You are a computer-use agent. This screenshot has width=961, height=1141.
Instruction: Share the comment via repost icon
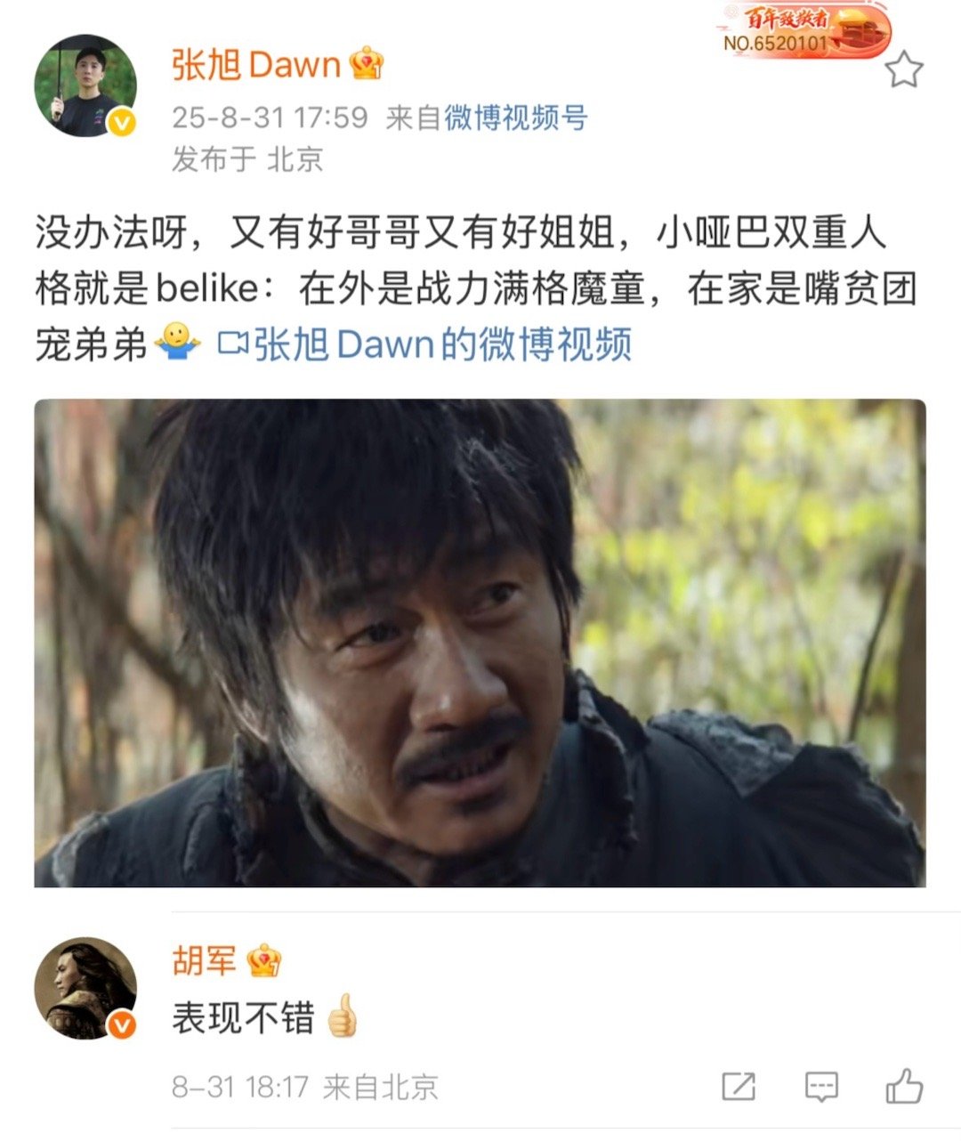click(x=739, y=1087)
